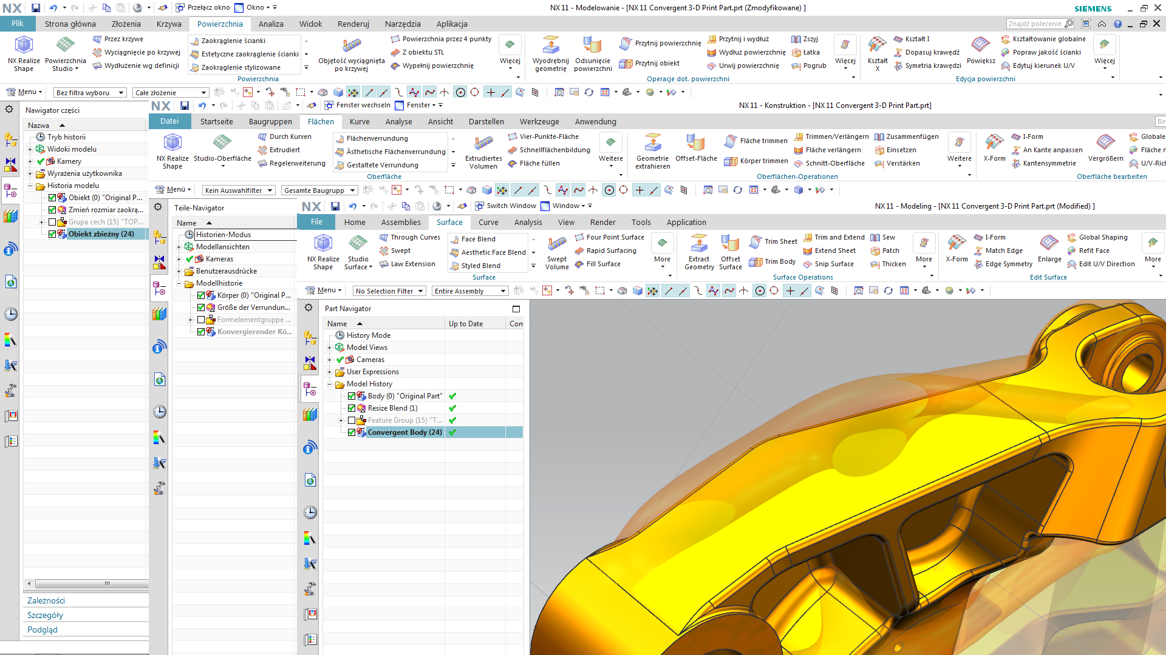The width and height of the screenshot is (1166, 655).
Task: Collapse Model History tree node
Action: [330, 384]
